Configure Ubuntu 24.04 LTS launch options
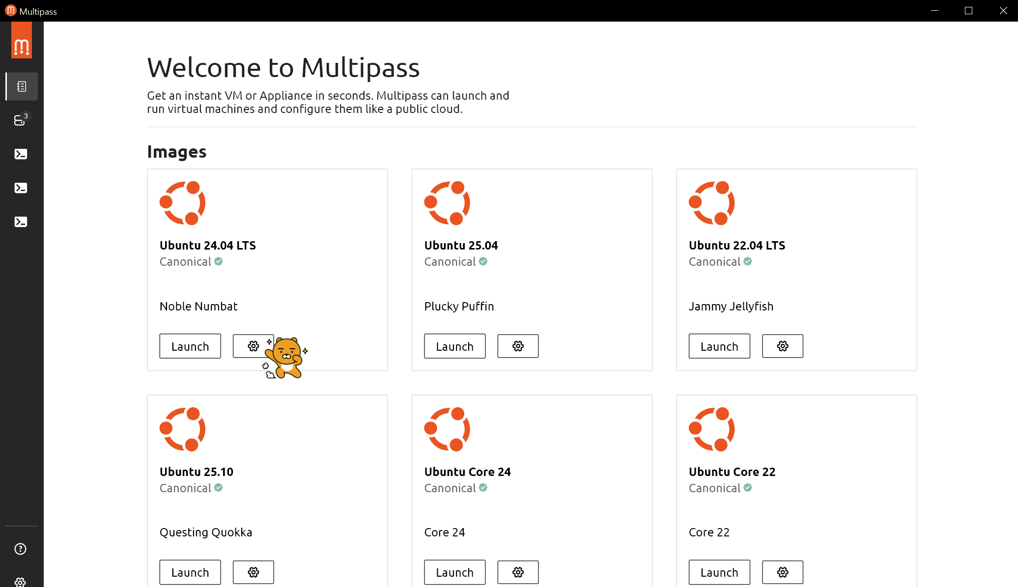The width and height of the screenshot is (1018, 587). point(253,346)
